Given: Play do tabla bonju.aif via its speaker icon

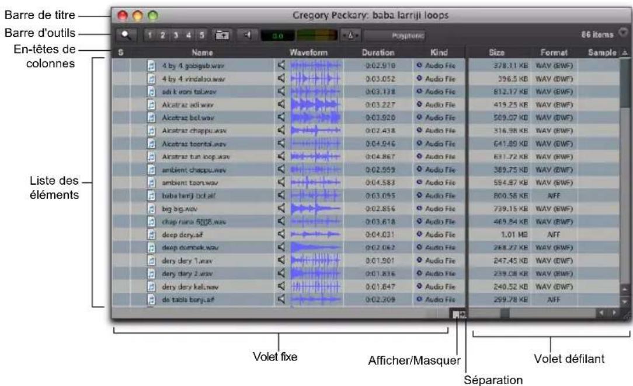Looking at the screenshot, I should pos(281,299).
